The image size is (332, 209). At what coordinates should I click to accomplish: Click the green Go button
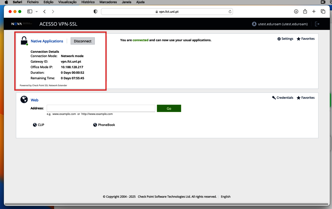(x=169, y=108)
